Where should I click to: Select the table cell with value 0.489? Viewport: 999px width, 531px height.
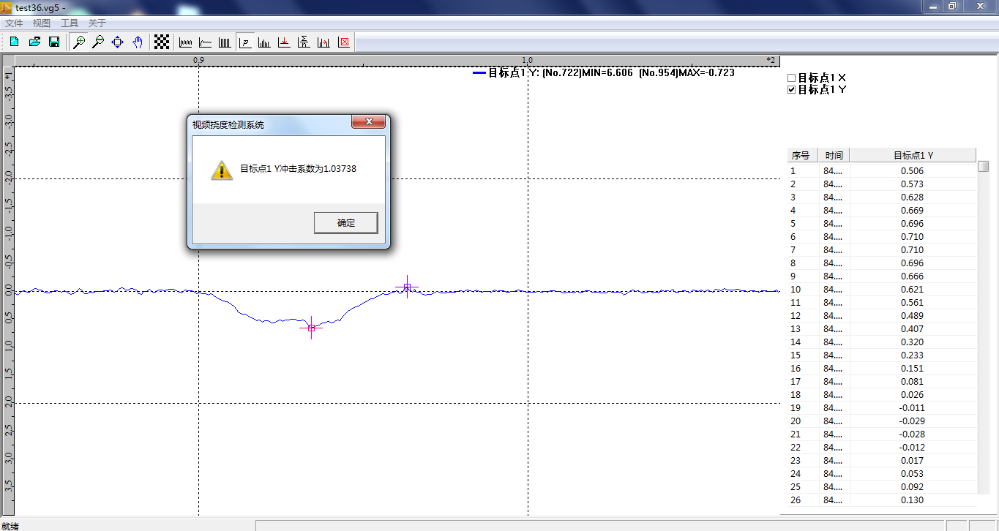913,316
